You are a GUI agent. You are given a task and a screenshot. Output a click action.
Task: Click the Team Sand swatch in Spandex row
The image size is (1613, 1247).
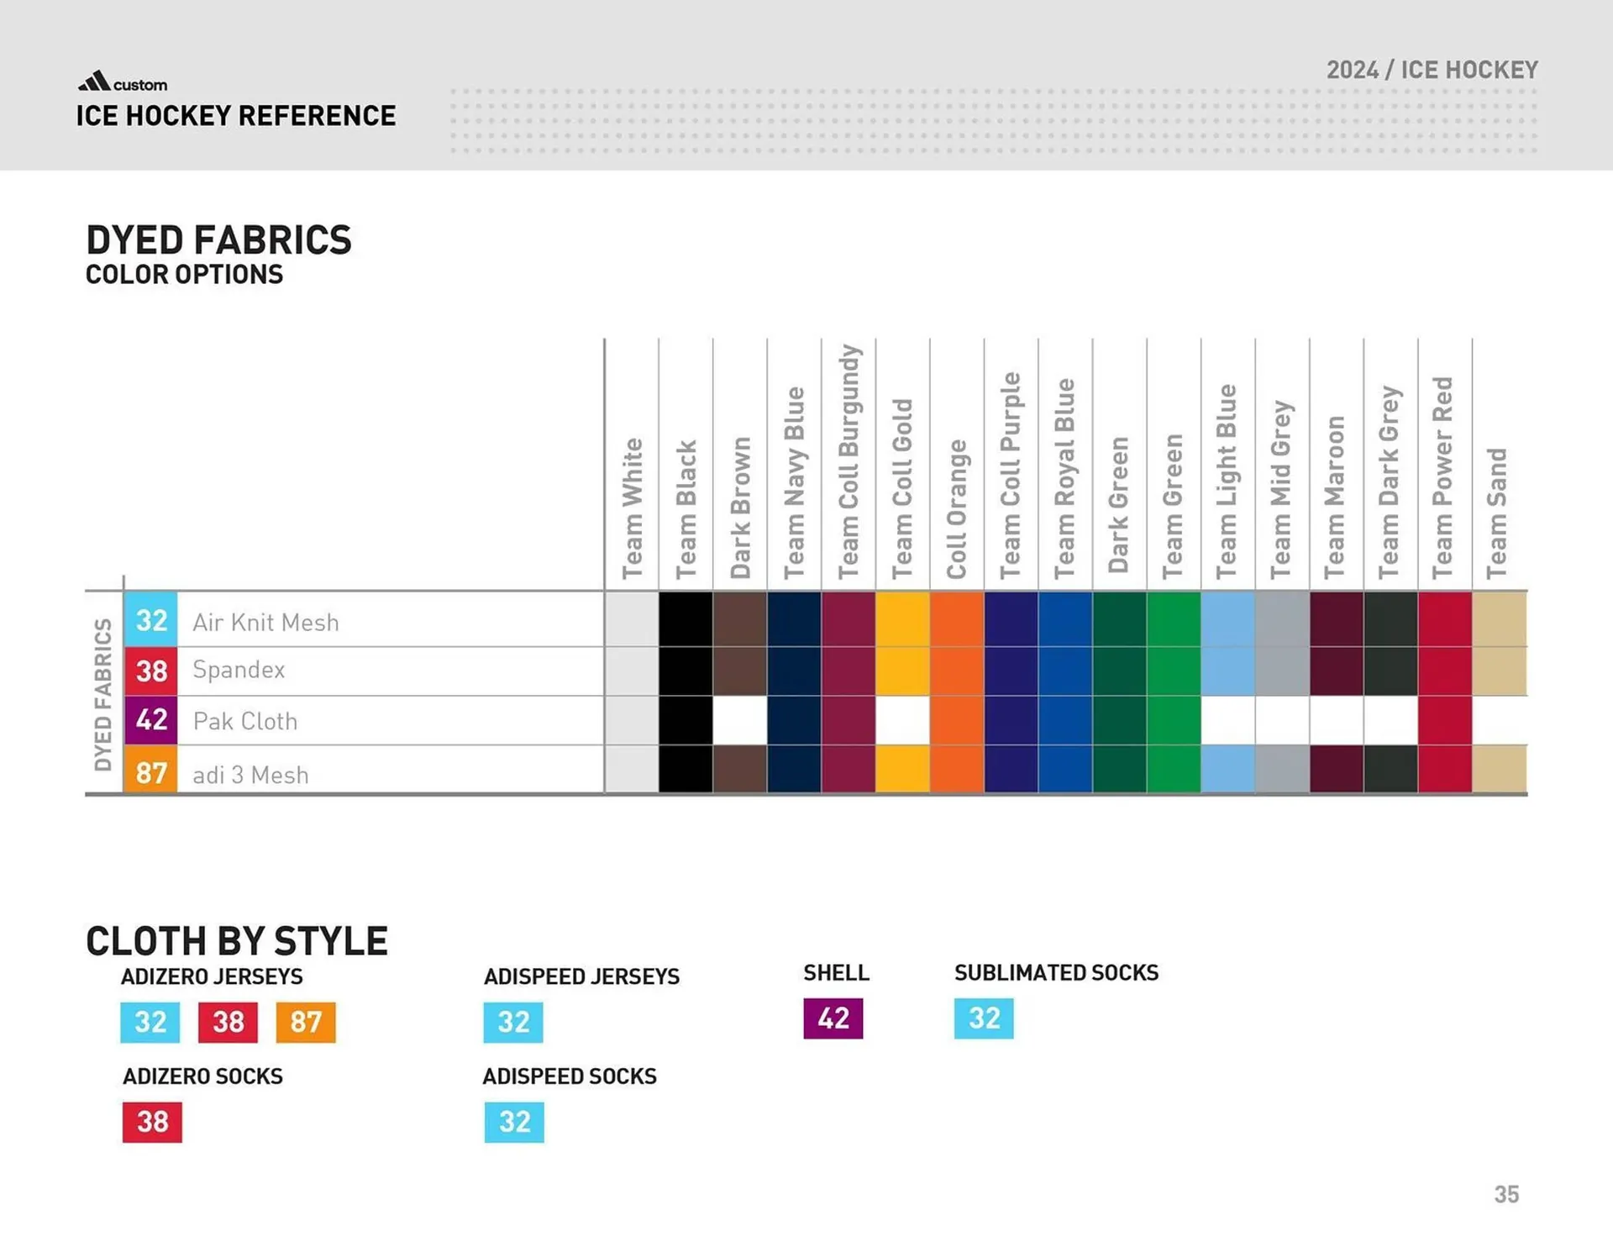pos(1500,671)
